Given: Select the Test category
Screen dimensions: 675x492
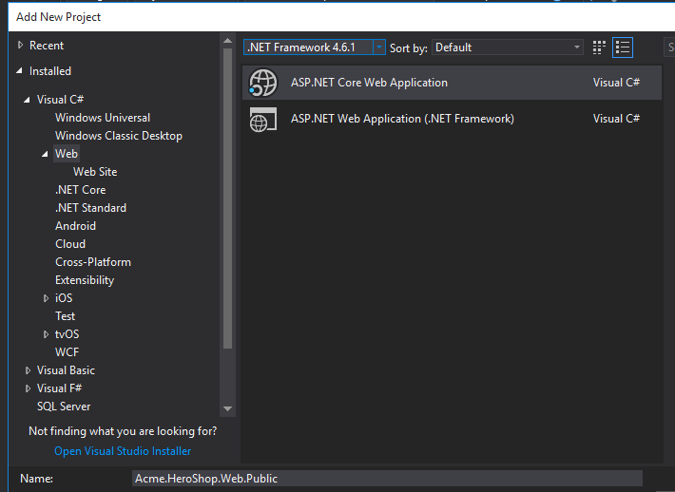Looking at the screenshot, I should pos(65,316).
